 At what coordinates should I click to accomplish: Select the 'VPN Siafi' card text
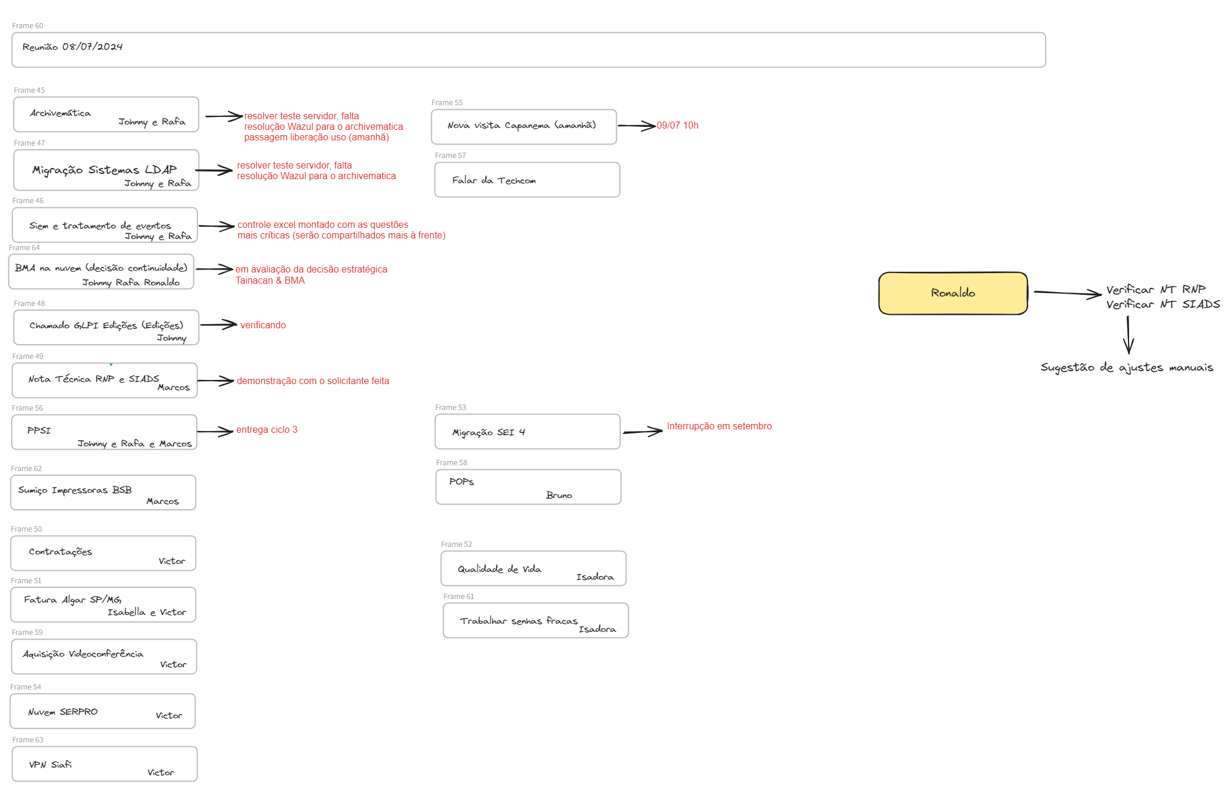pyautogui.click(x=51, y=765)
